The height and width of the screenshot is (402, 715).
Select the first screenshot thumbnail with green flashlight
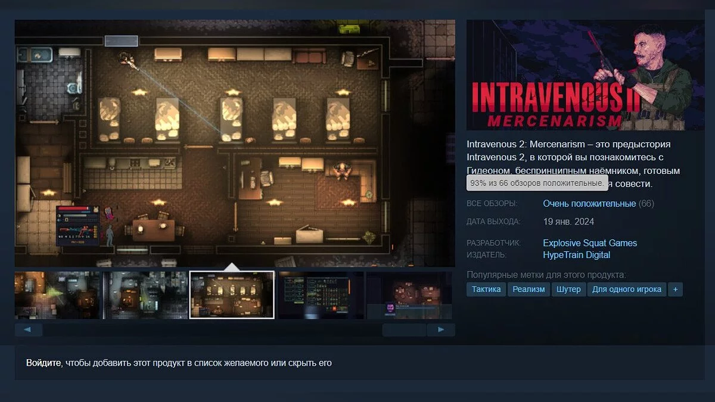point(57,295)
